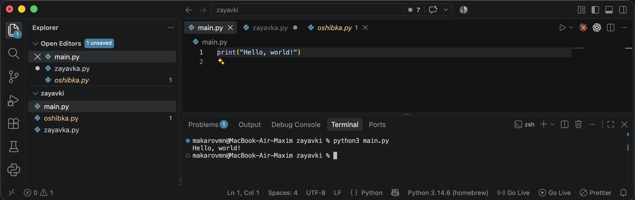Close the main.py editor tab
The height and width of the screenshot is (200, 635).
tap(230, 28)
